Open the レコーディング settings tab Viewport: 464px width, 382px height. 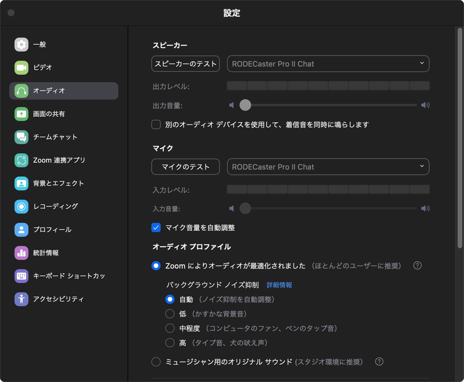(64, 207)
